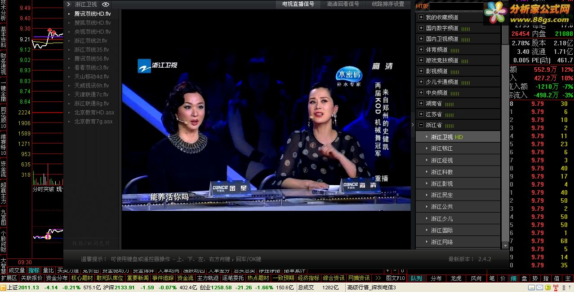Select the 浙江经视 channel
Screen dimensions: 574x292
(x=458, y=160)
